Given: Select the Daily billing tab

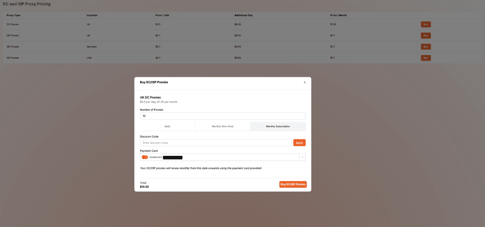Looking at the screenshot, I should tap(167, 126).
